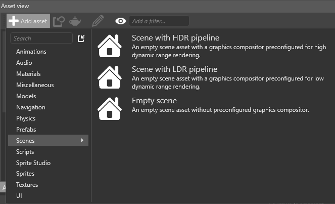
Task: Click the icon right of Add asset
Action: 59,21
